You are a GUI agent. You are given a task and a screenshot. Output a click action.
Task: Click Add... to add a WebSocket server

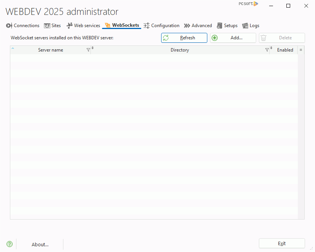tap(233, 38)
